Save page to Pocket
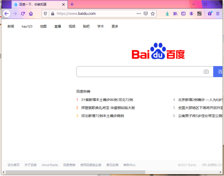 [146, 14]
